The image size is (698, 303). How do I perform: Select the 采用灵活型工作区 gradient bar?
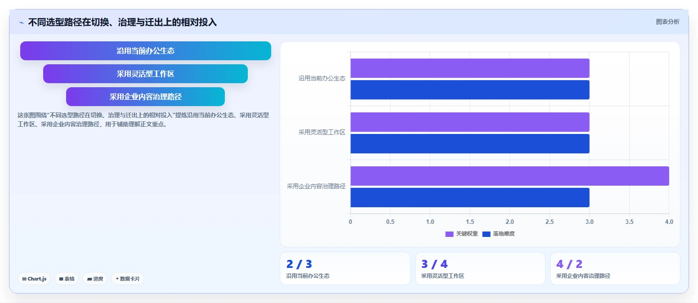click(x=146, y=74)
